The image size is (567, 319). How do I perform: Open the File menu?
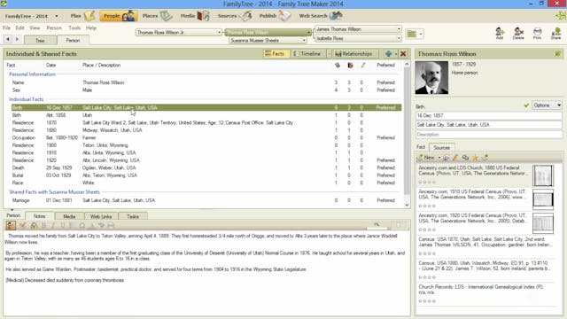tap(6, 27)
